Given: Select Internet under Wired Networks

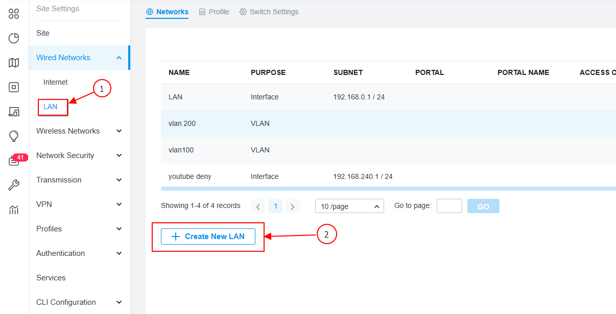Looking at the screenshot, I should pyautogui.click(x=56, y=82).
